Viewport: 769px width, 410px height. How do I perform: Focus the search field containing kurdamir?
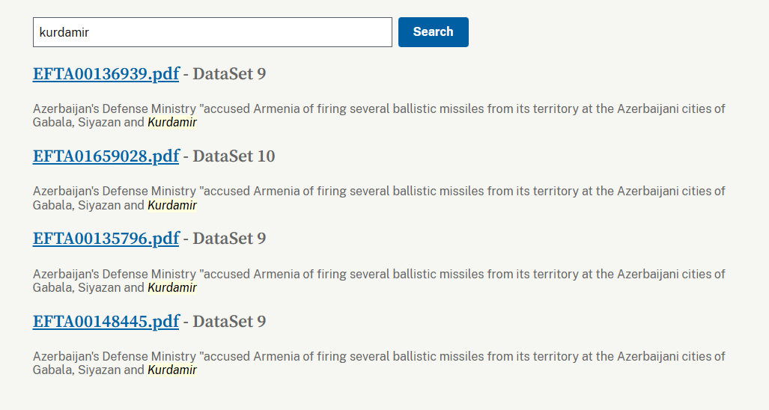[x=212, y=32]
